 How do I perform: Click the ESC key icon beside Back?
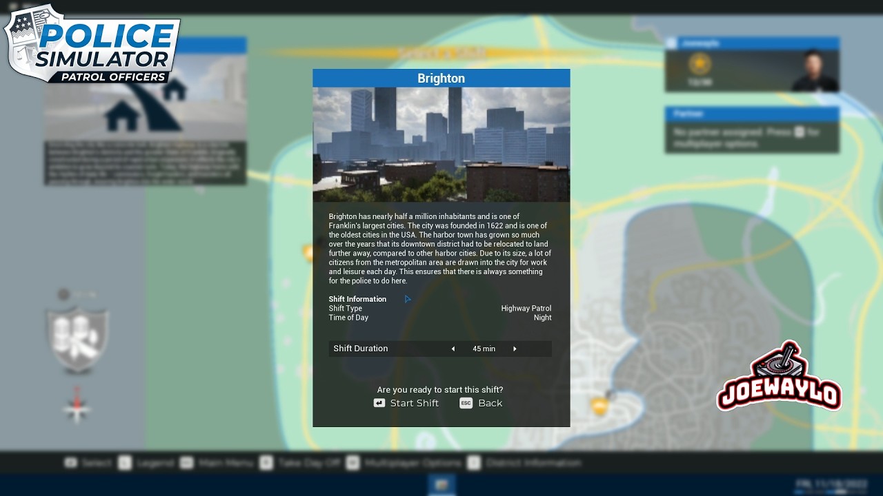(466, 403)
